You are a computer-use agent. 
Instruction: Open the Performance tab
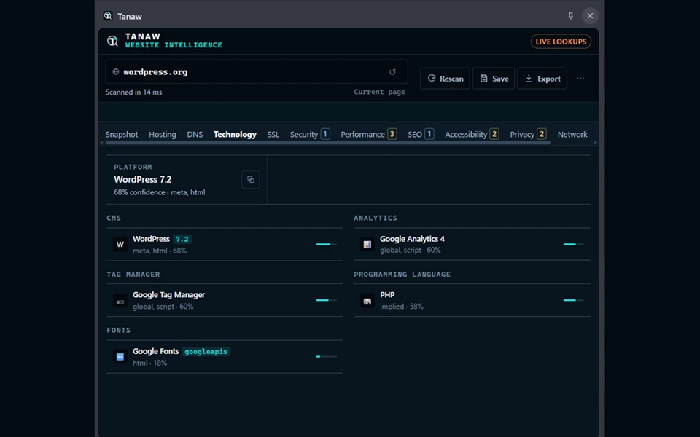[x=369, y=134]
